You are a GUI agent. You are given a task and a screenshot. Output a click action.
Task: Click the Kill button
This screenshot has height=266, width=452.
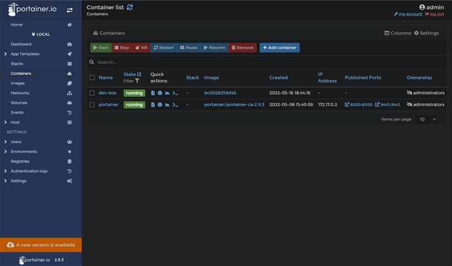(x=141, y=48)
